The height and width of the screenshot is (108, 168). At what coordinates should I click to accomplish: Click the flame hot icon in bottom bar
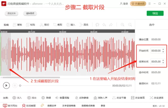click(42, 105)
